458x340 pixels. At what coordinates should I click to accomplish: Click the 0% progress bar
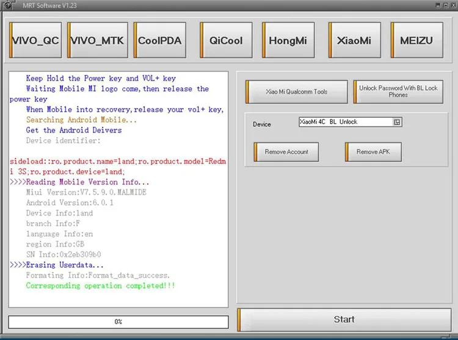[x=118, y=322]
